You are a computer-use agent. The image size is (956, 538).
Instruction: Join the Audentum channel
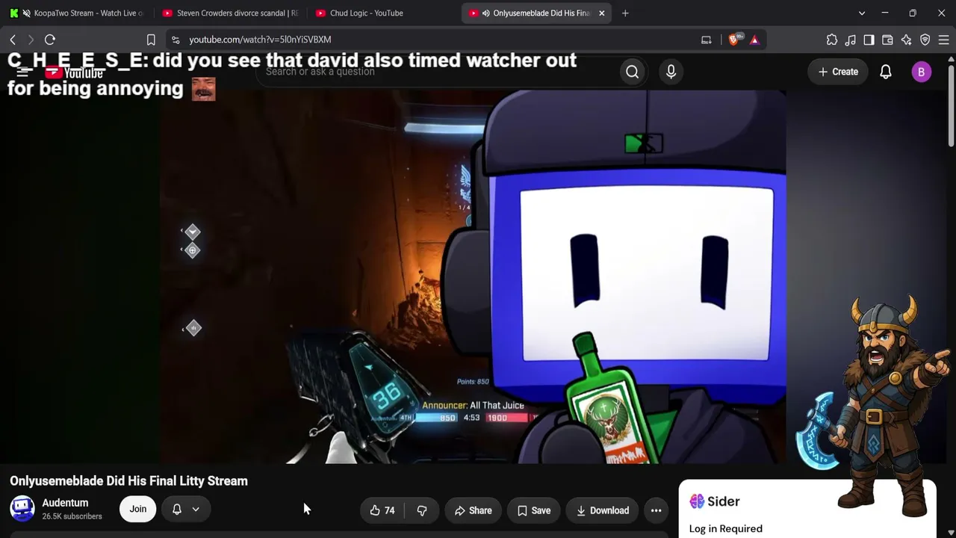138,510
